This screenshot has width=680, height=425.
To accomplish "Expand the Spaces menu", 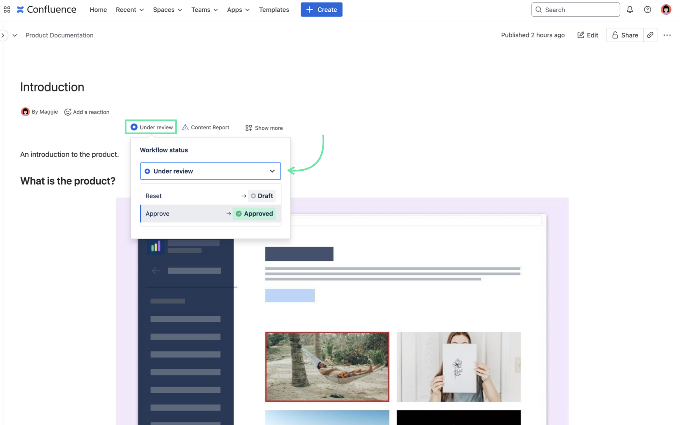I will coord(167,10).
